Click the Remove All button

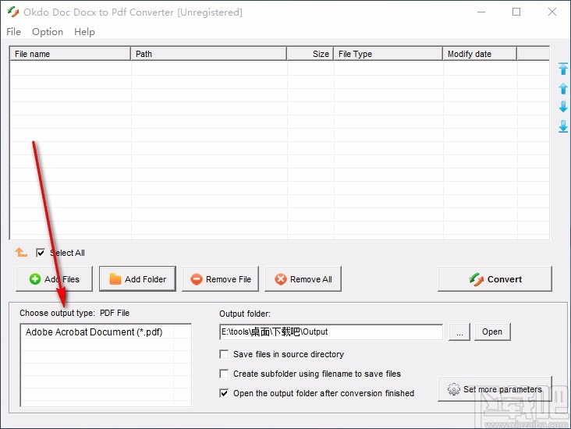303,279
